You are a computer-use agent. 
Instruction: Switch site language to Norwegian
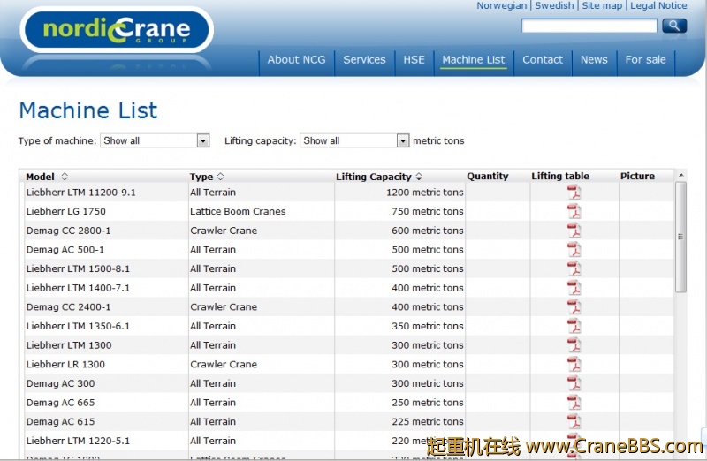501,5
